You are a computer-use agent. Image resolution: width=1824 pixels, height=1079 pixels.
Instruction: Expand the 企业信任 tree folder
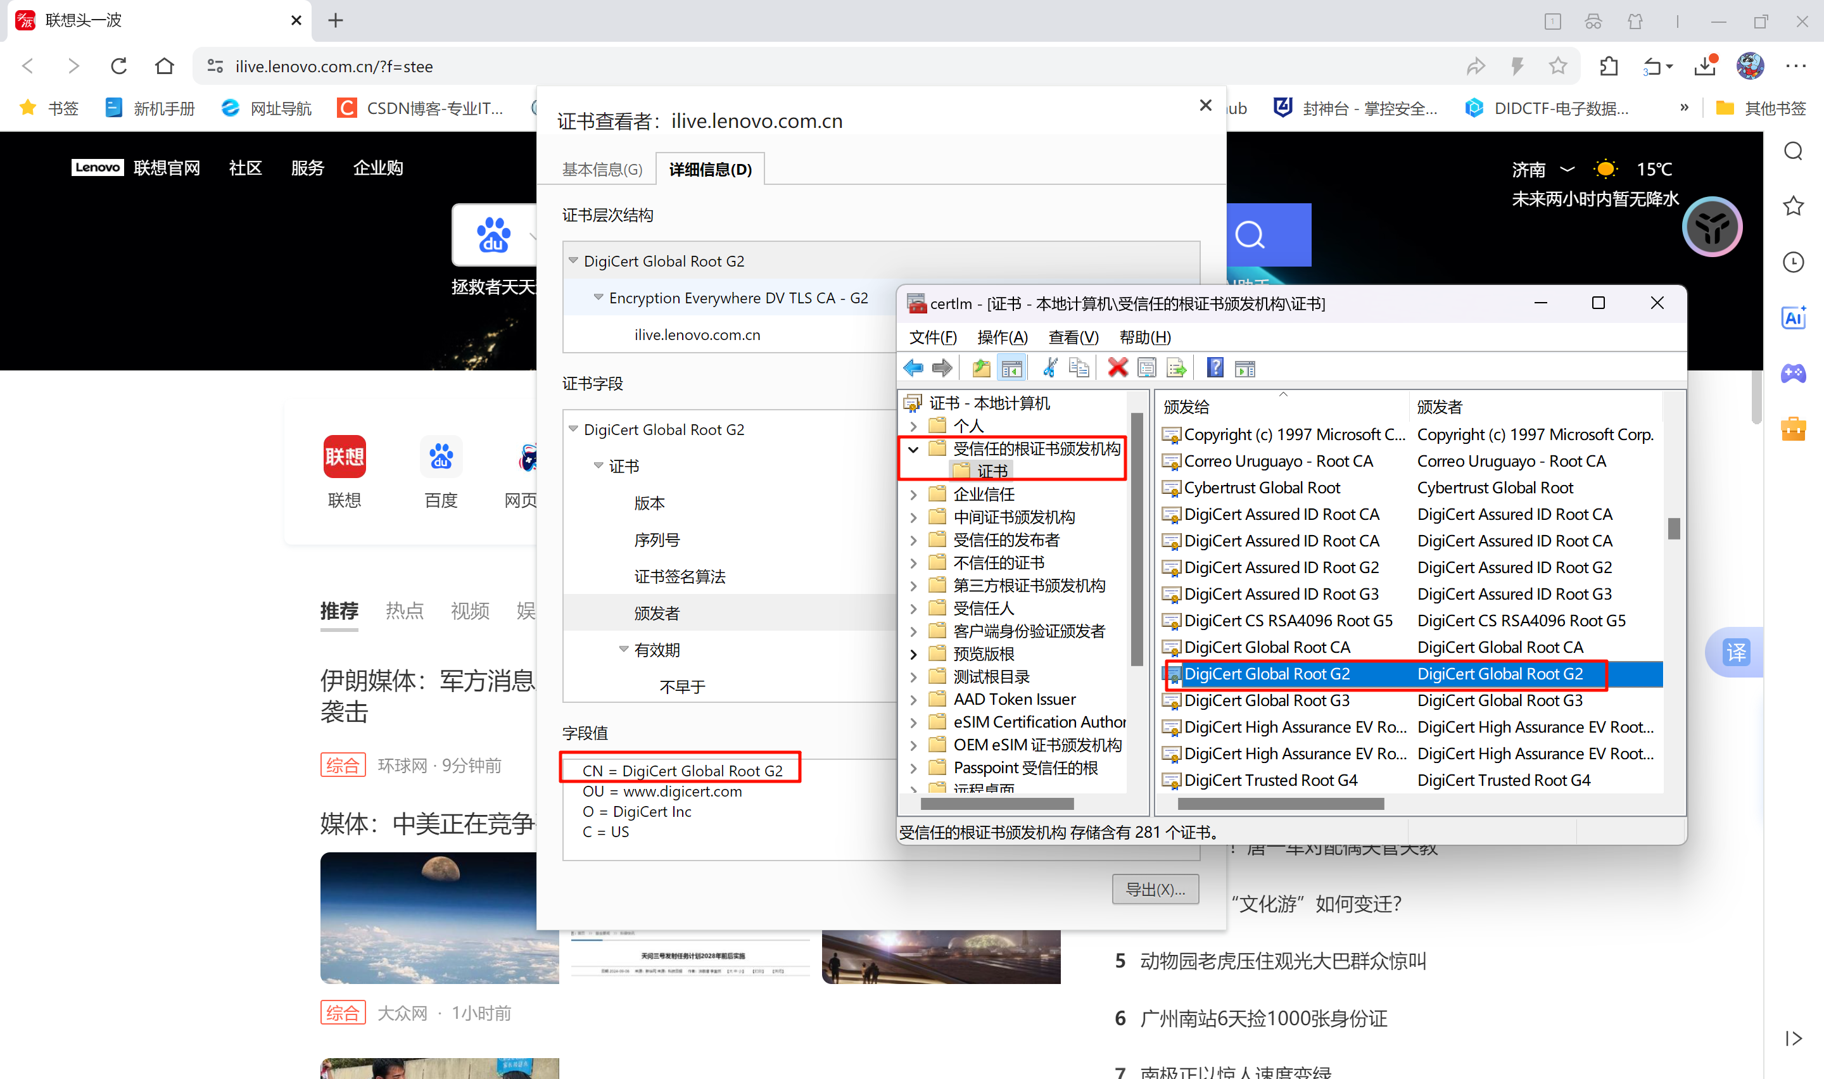point(914,495)
